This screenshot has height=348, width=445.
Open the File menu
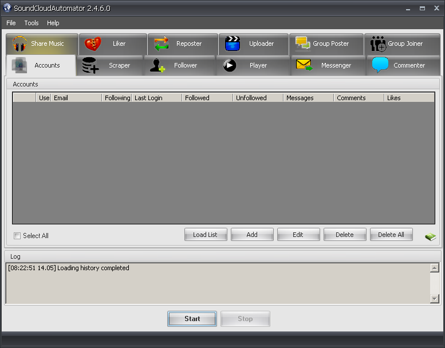(11, 23)
